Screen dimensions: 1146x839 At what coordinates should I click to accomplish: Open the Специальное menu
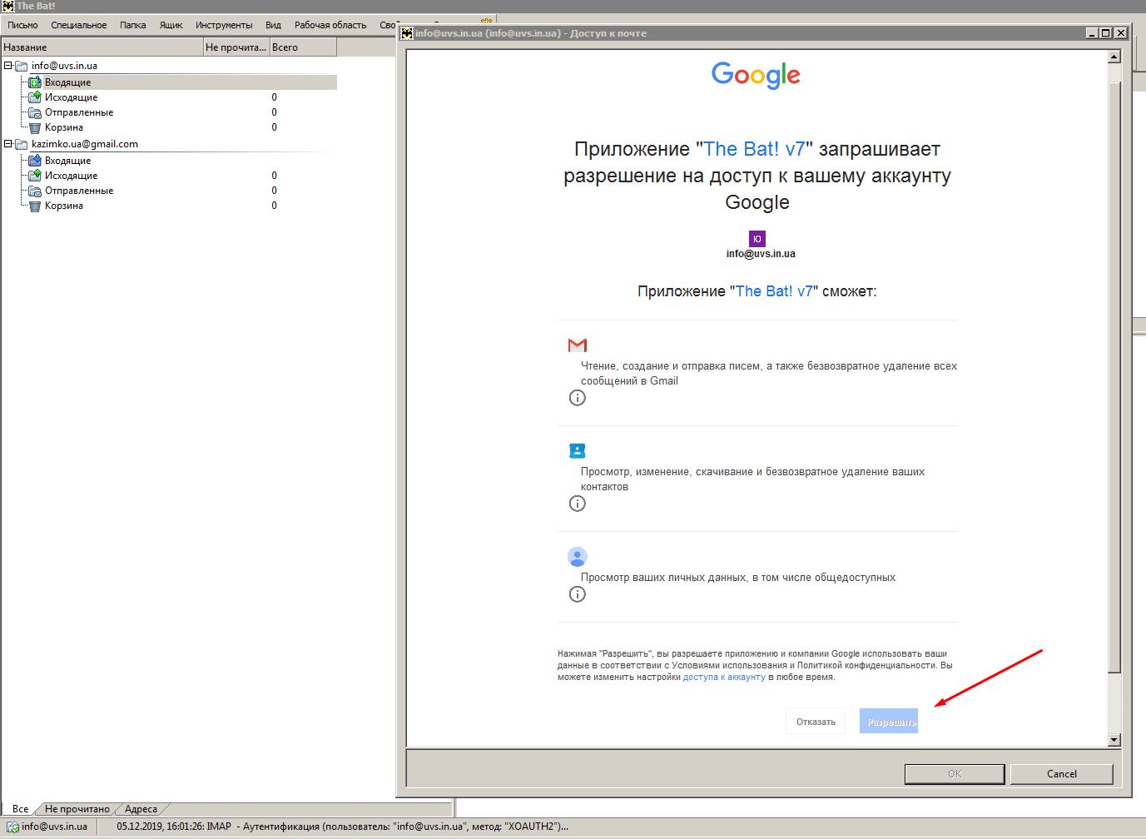click(79, 25)
